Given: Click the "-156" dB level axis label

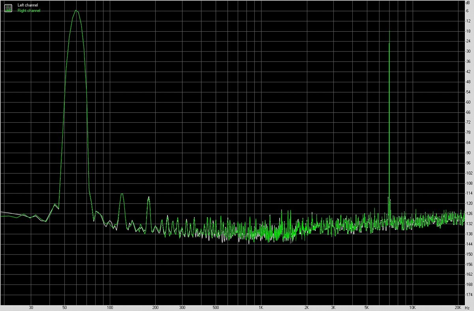Looking at the screenshot, I should (469, 264).
